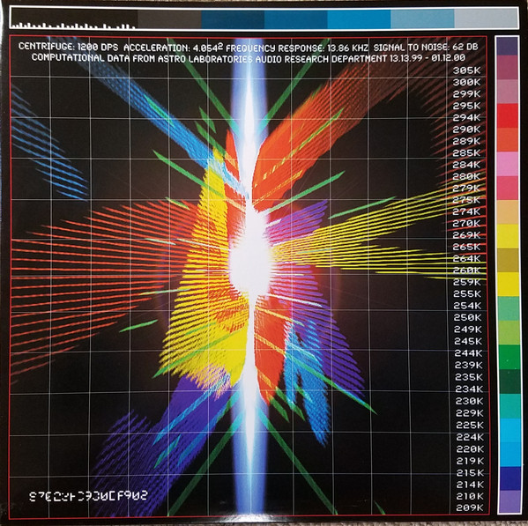
Task: Click the "COMPUTATIONAL DATA FROM ASTRO LABORATORIES" line
Action: pyautogui.click(x=143, y=58)
